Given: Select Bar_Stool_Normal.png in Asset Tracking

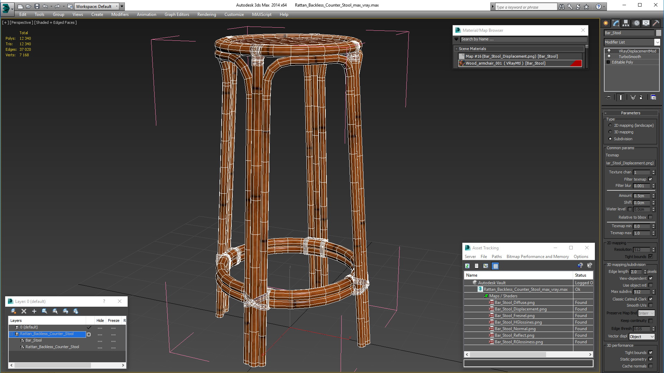Looking at the screenshot, I should (x=515, y=329).
